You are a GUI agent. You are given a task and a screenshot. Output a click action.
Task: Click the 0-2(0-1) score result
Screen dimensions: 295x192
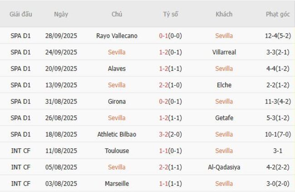point(171,102)
